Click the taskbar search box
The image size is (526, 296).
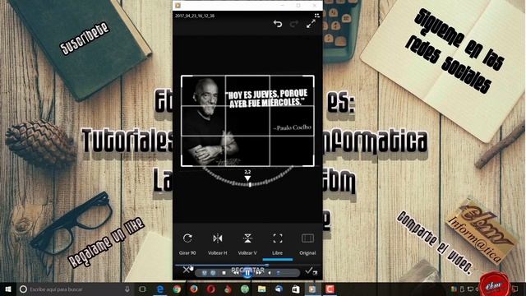tap(75, 289)
